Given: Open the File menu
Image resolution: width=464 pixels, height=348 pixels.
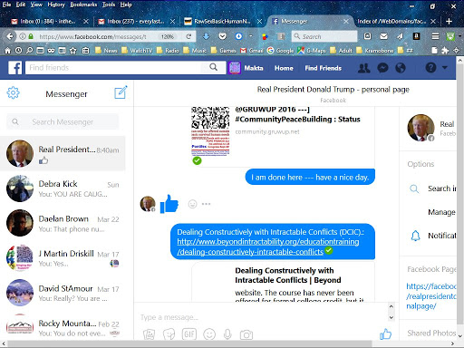Looking at the screenshot, I should [x=6, y=5].
